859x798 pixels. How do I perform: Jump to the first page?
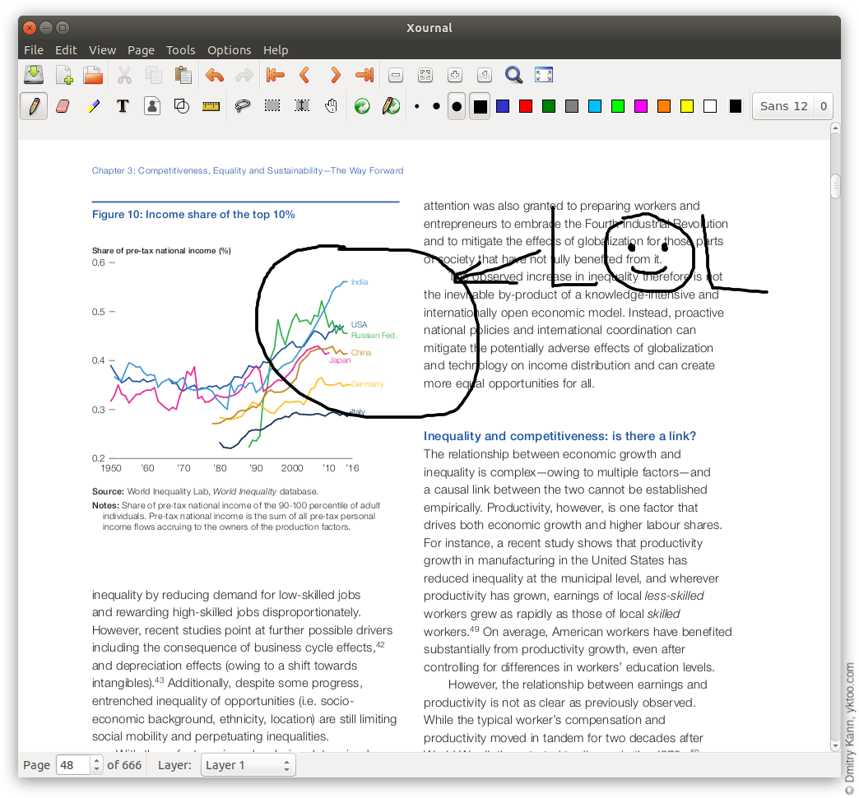point(275,75)
